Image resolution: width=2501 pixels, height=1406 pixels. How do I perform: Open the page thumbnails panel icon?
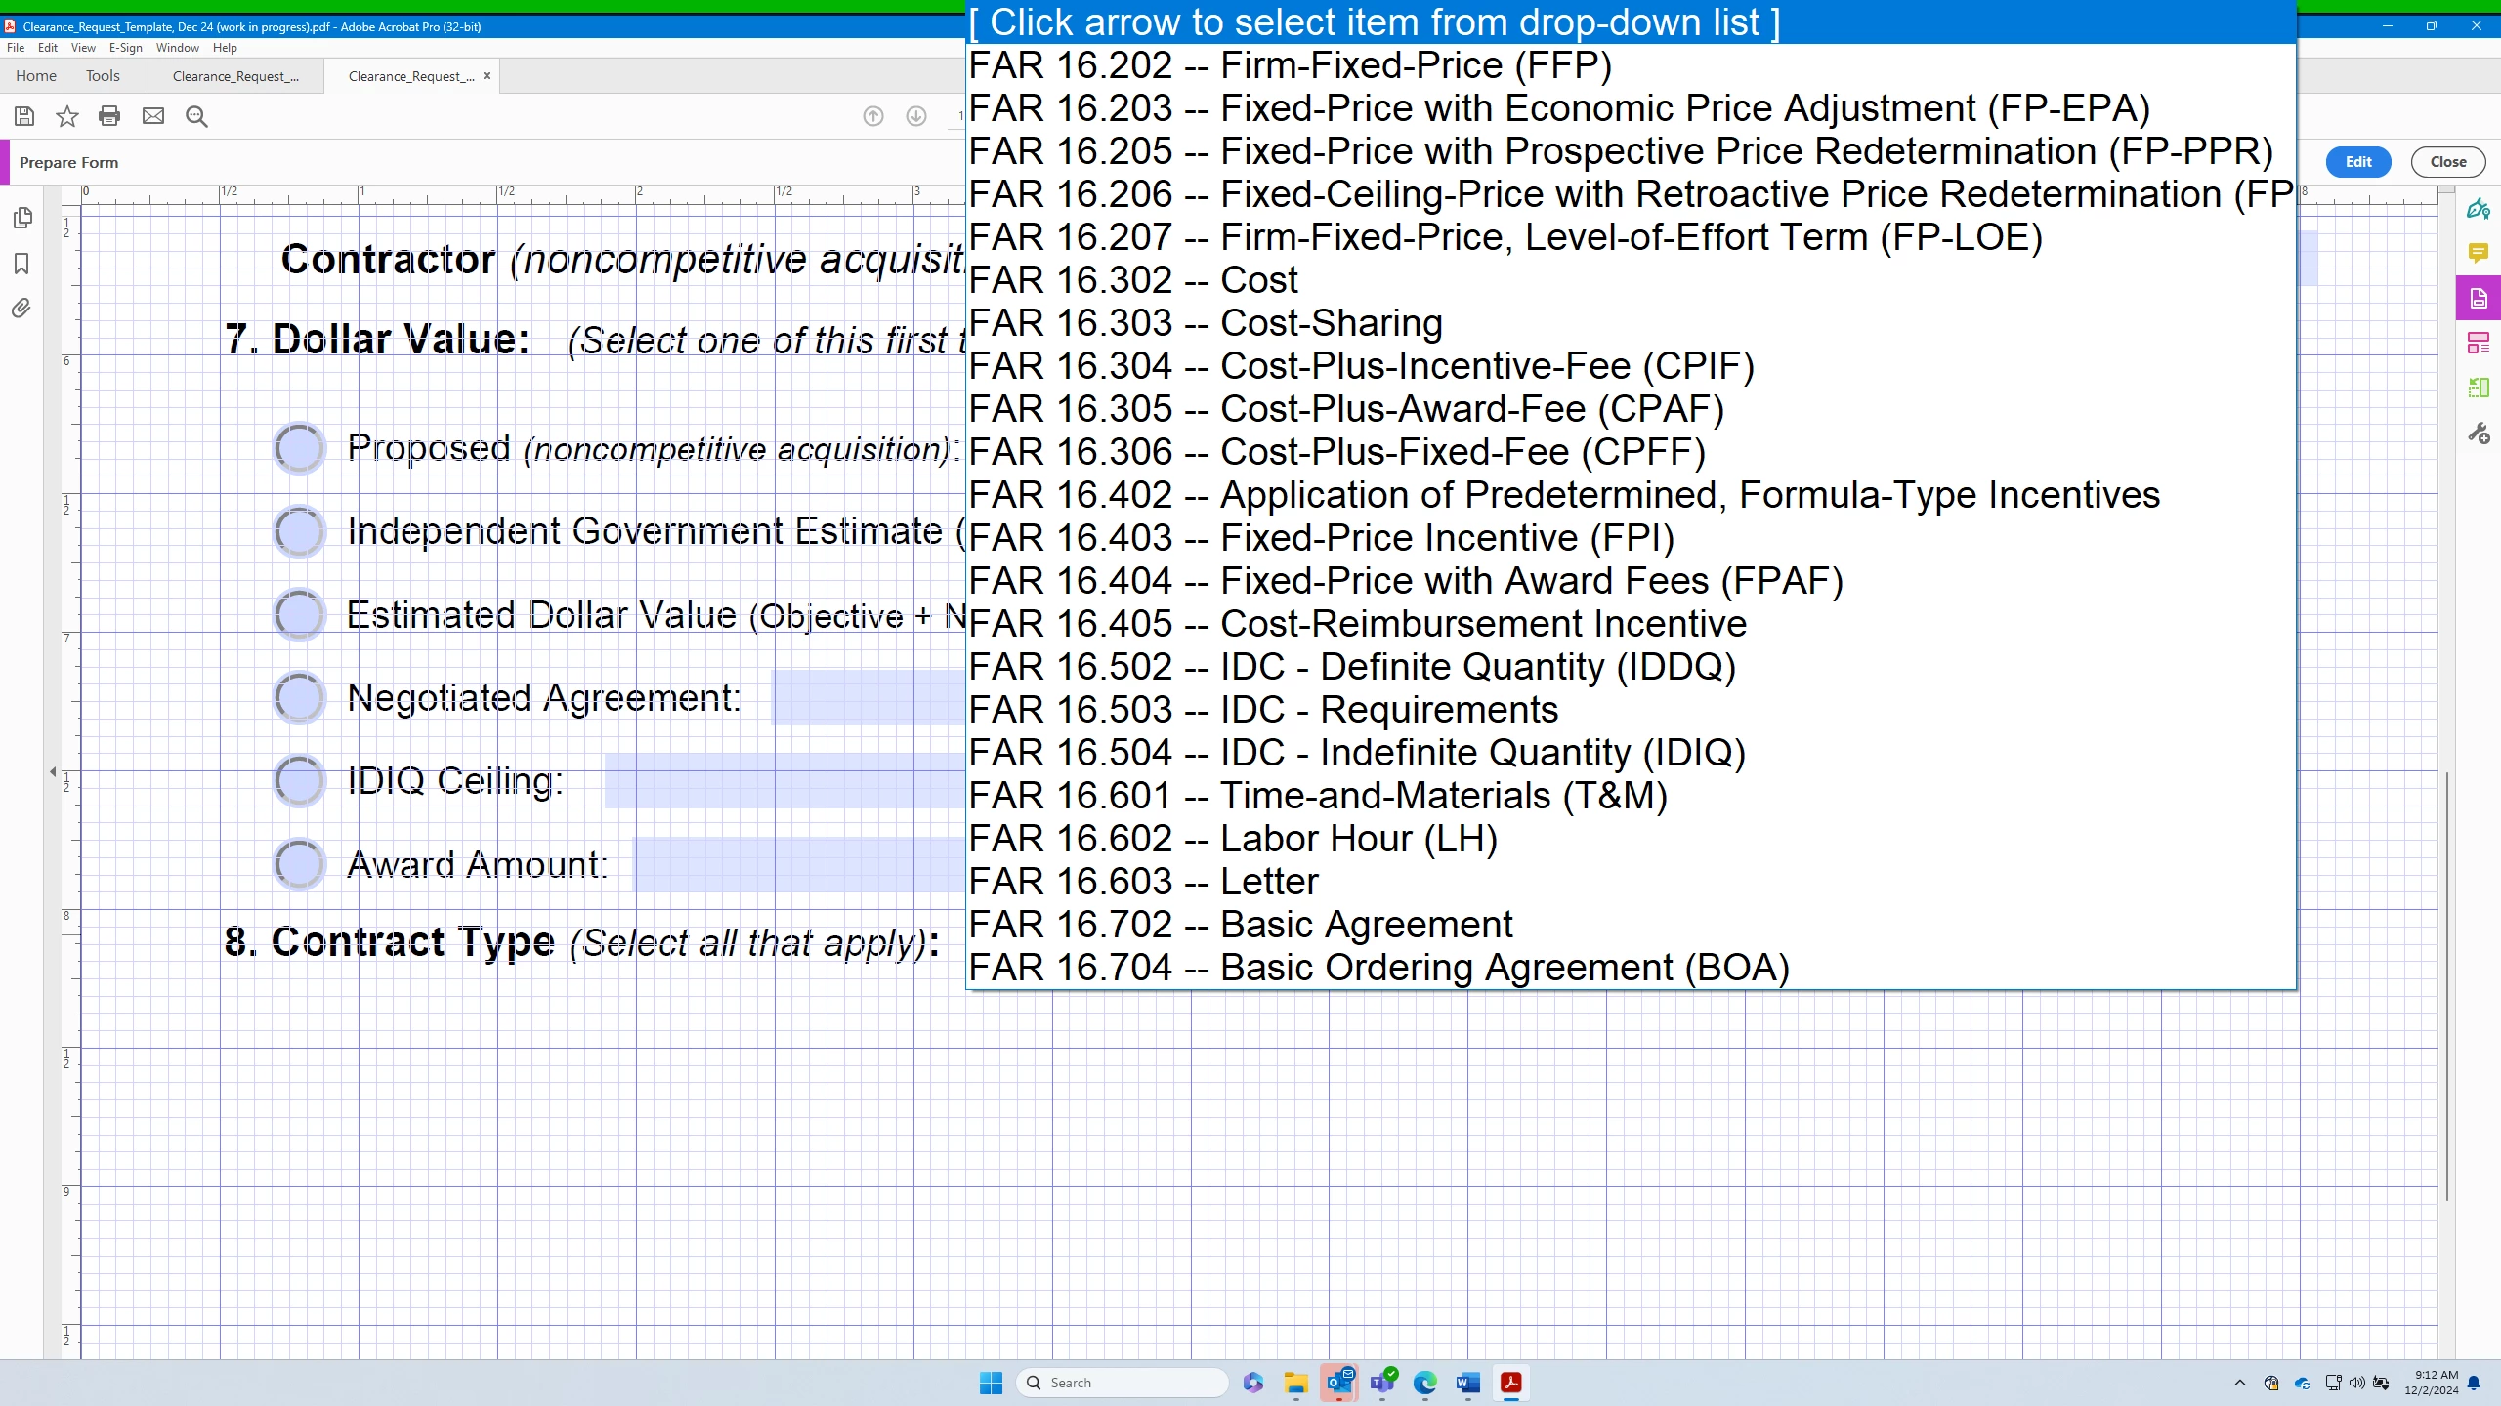[x=21, y=218]
